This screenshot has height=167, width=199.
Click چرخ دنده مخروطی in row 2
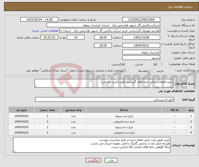(124, 121)
